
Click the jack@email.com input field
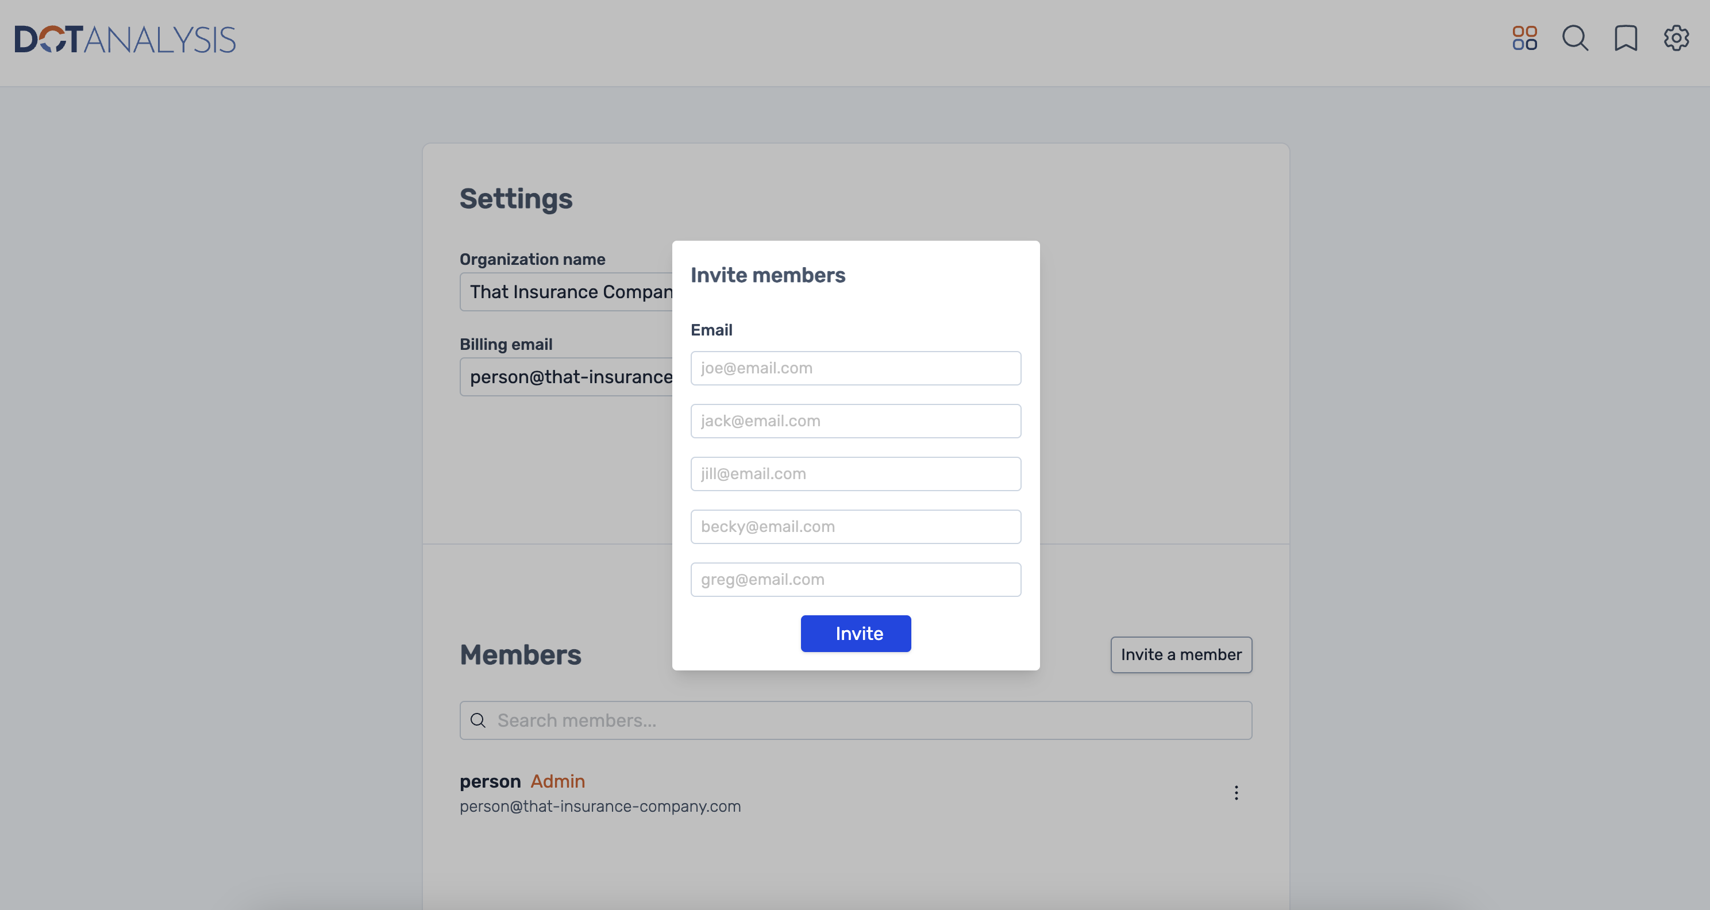855,421
